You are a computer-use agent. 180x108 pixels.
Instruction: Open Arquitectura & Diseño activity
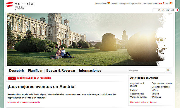click(x=137, y=85)
